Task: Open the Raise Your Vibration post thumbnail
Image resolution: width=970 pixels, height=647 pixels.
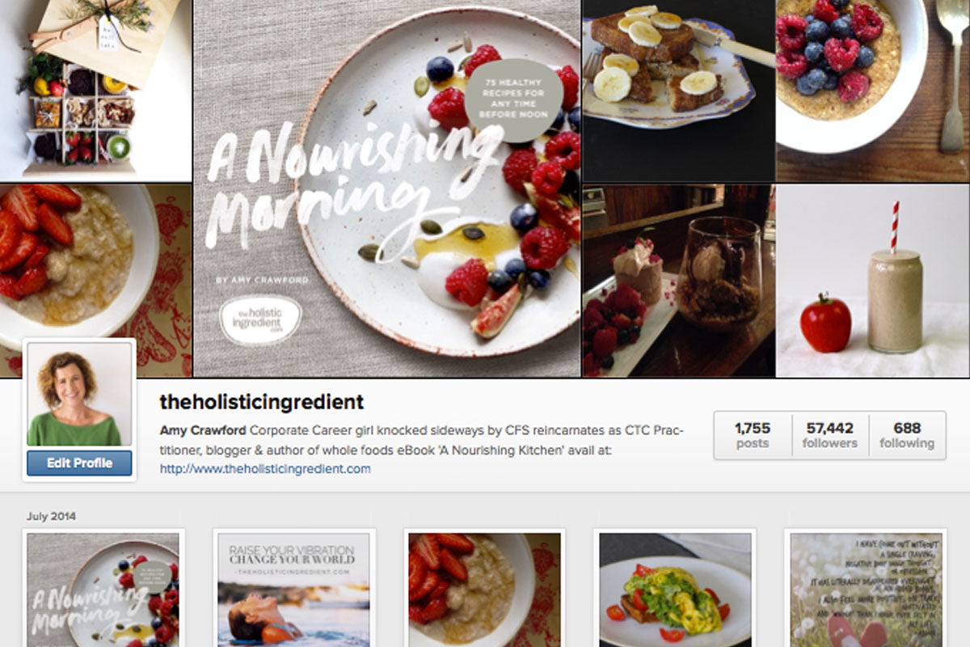Action: pos(293,590)
